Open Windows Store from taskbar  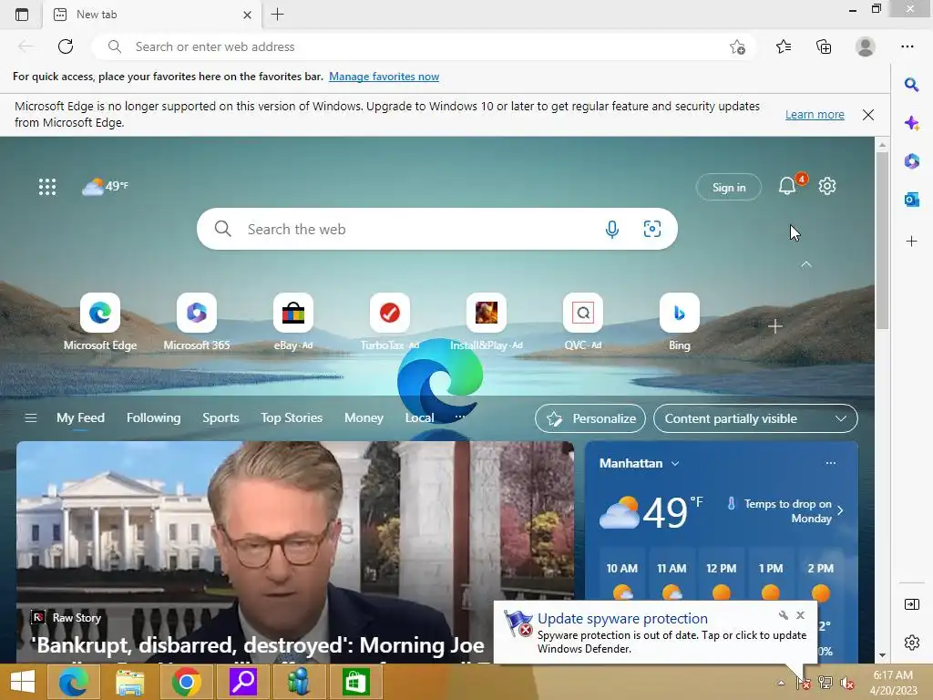point(356,682)
